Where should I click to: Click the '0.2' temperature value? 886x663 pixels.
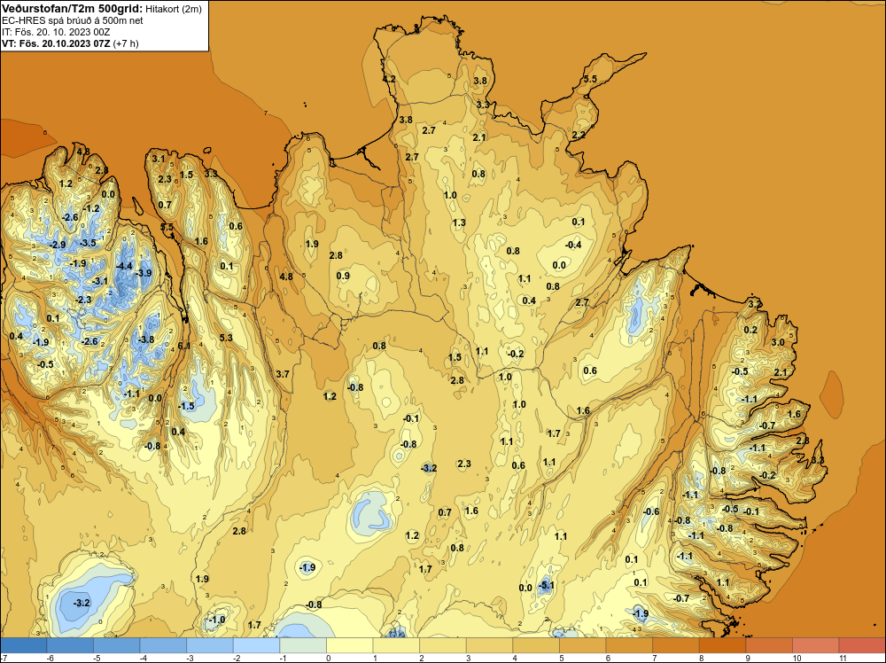pos(750,330)
